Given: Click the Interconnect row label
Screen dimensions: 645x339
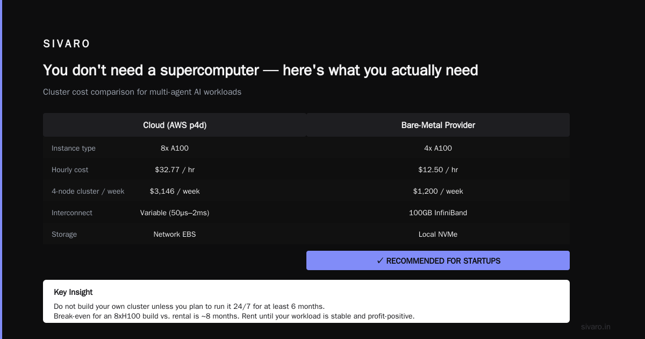Looking at the screenshot, I should coord(72,213).
